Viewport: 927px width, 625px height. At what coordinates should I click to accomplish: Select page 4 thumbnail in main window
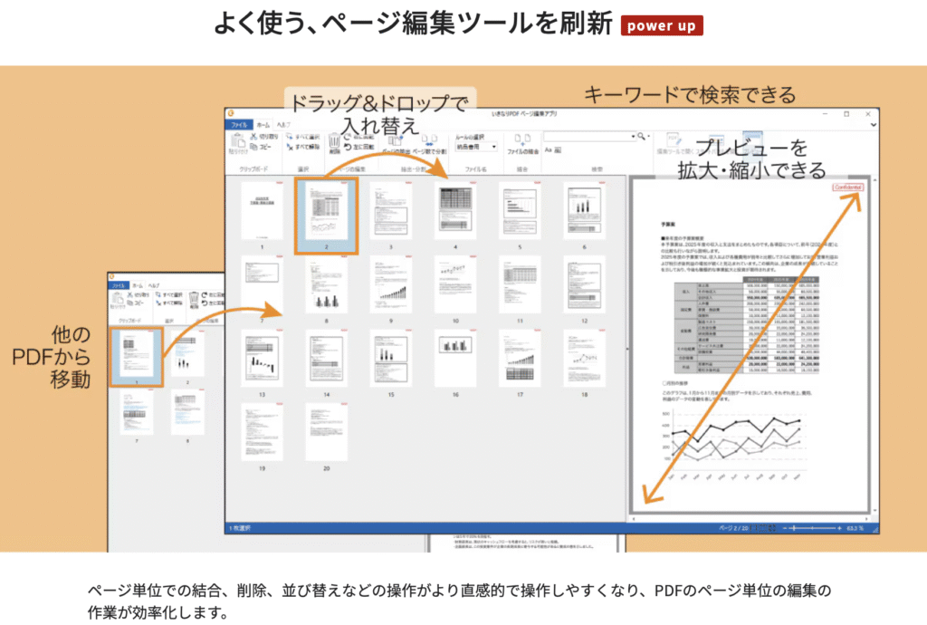coord(455,210)
